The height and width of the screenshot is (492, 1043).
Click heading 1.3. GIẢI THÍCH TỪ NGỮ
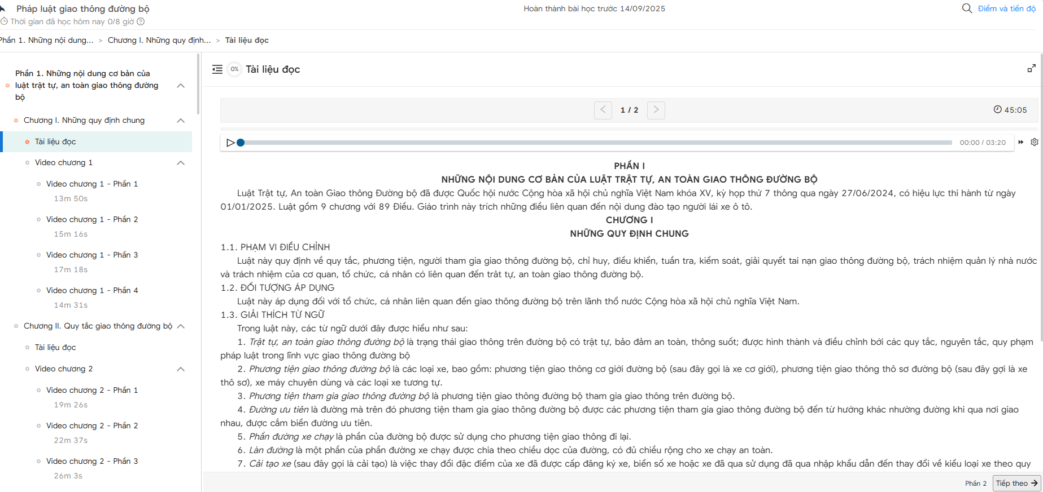coord(273,314)
